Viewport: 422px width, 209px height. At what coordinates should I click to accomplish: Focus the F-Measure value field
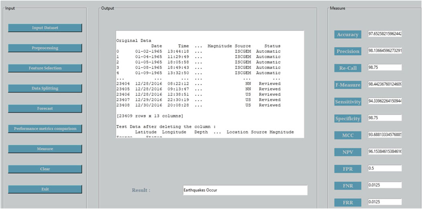[385, 84]
